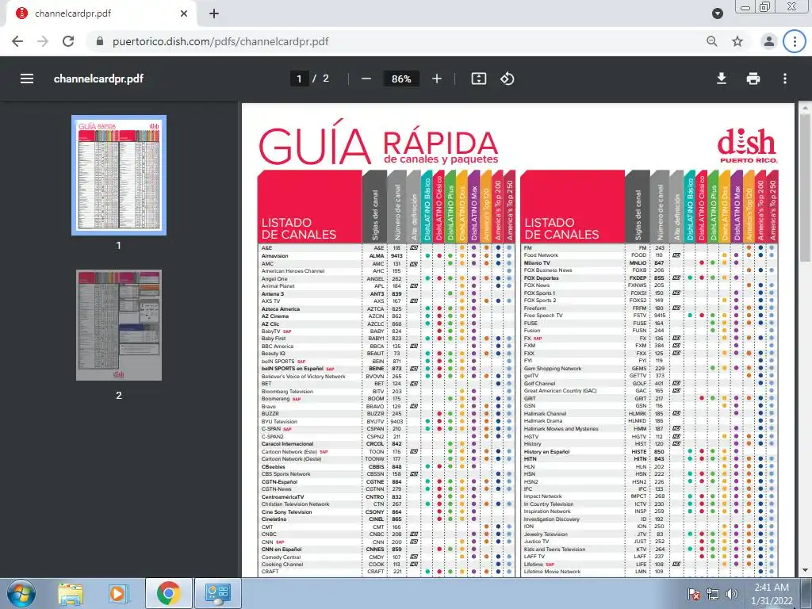812x609 pixels.
Task: Click the 'Antena 3' channel name
Action: 273,293
